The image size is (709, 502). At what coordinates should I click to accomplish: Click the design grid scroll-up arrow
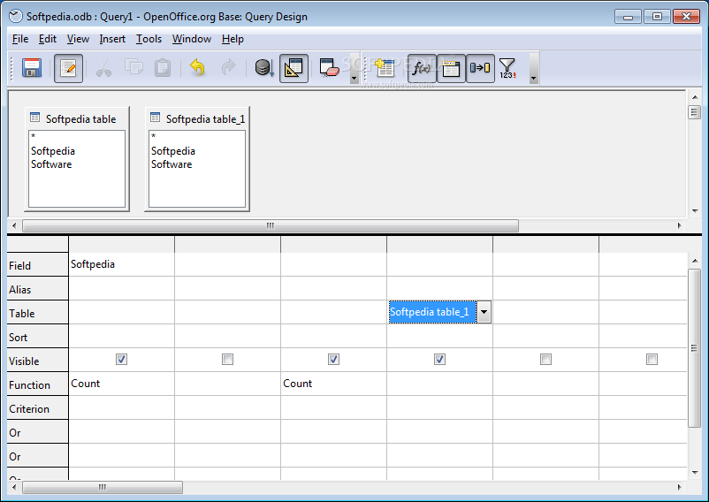[x=695, y=261]
